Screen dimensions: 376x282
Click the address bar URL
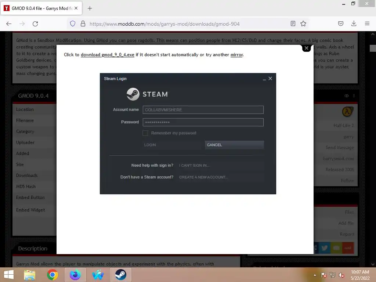pyautogui.click(x=164, y=24)
